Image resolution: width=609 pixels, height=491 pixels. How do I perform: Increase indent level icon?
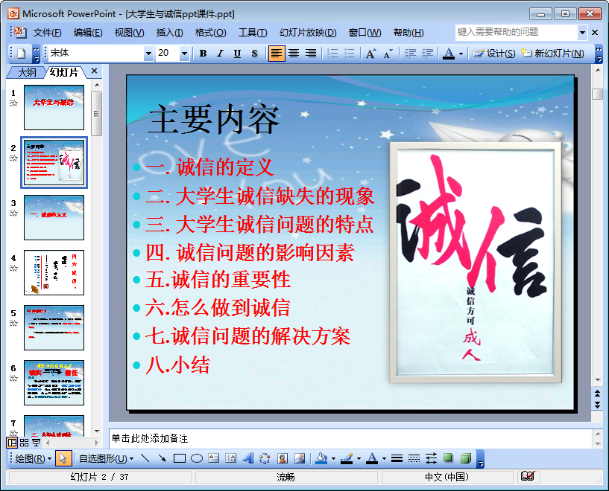coord(427,54)
